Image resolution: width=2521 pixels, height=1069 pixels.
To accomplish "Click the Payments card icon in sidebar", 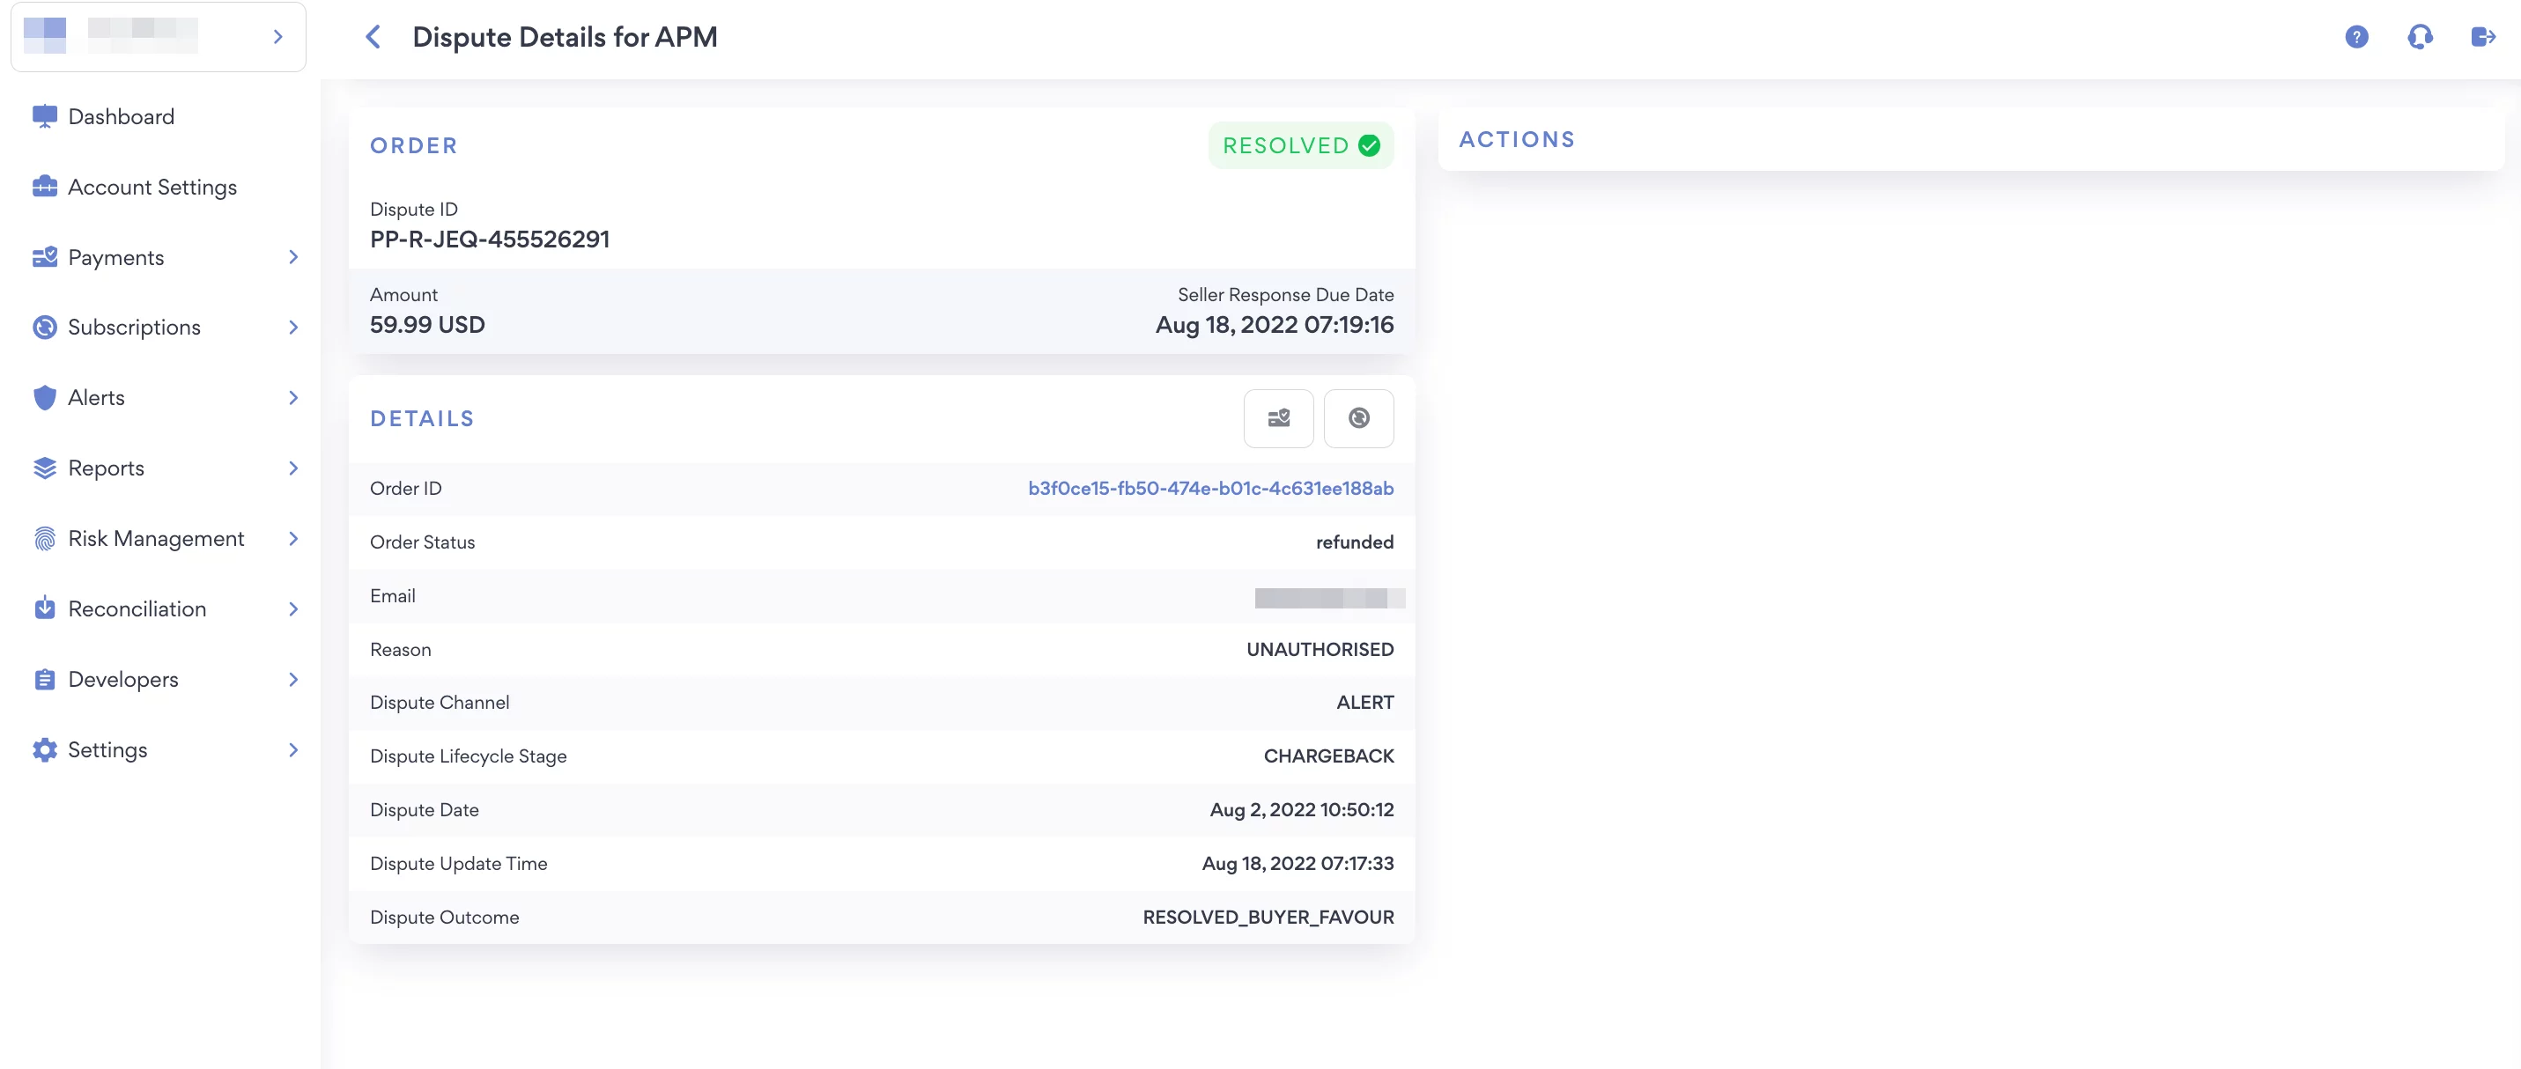I will click(44, 256).
